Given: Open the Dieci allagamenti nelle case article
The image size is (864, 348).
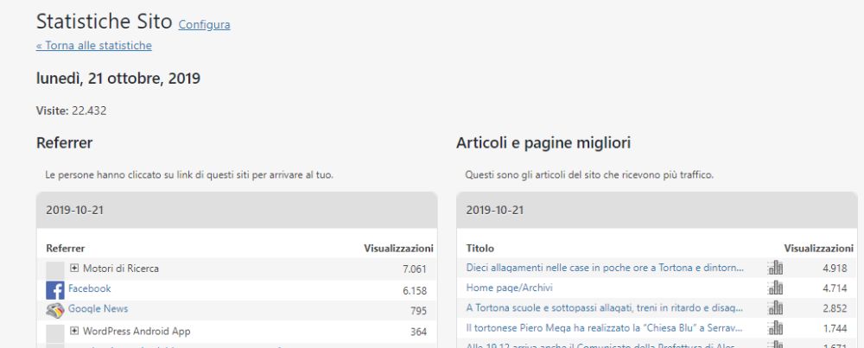Looking at the screenshot, I should click(604, 268).
